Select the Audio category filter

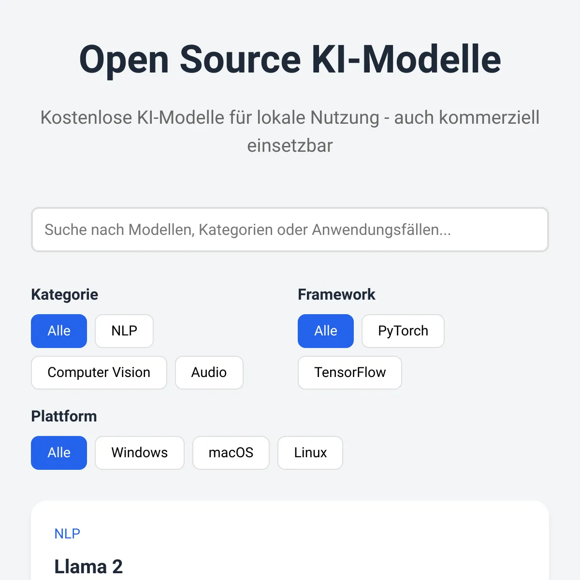tap(209, 373)
